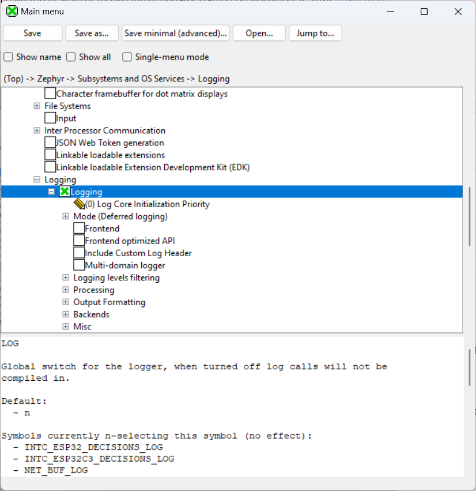Collapse the top-level Logging menu node
Image resolution: width=476 pixels, height=491 pixels.
pos(37,179)
